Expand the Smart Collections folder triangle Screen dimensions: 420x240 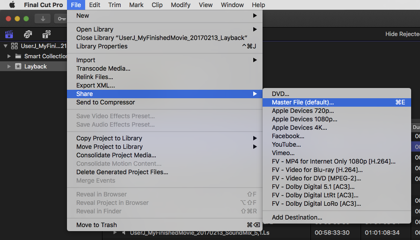[x=9, y=56]
